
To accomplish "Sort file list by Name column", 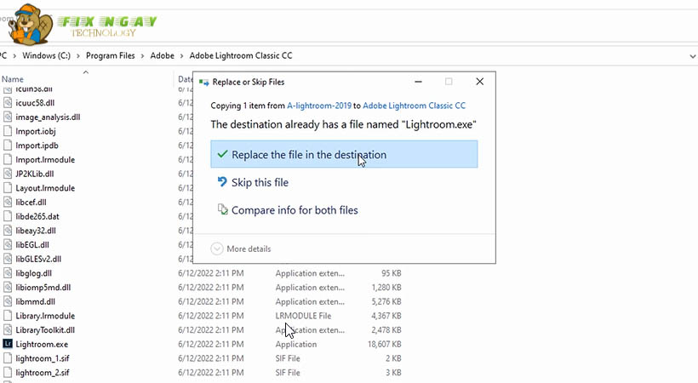I will [x=13, y=79].
